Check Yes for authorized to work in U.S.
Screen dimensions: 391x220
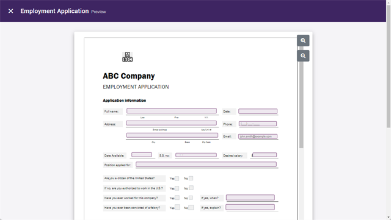177,188
